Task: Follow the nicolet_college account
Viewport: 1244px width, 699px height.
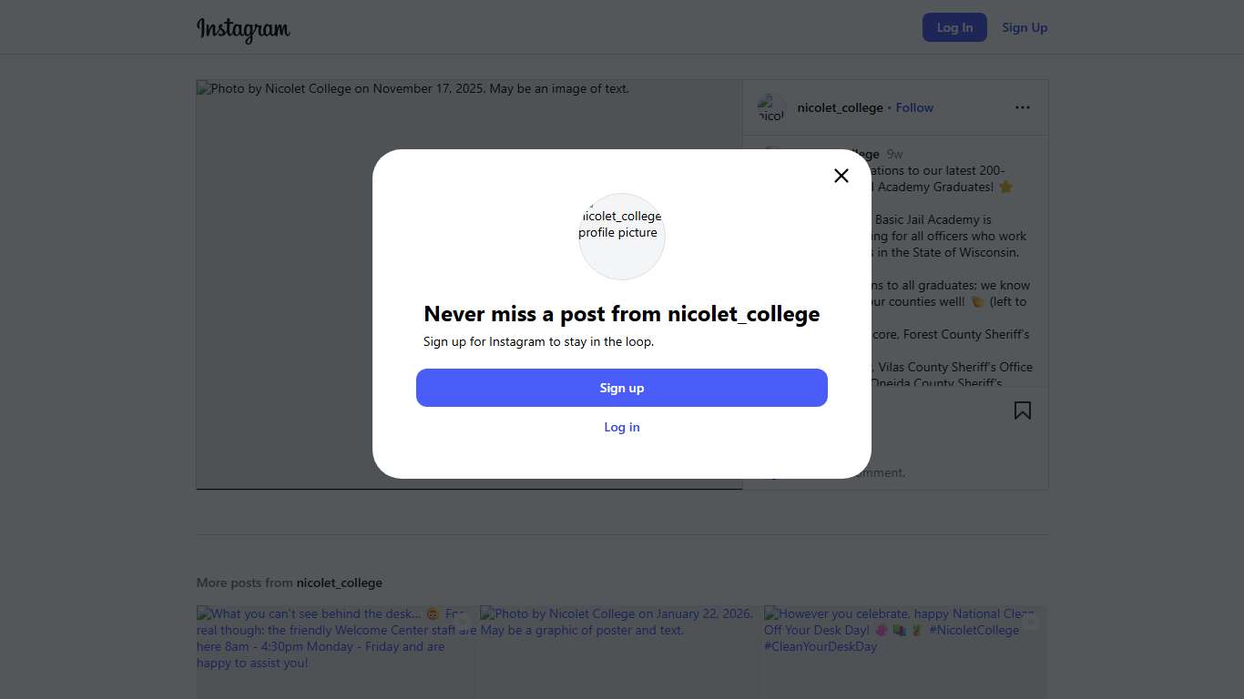Action: click(914, 107)
